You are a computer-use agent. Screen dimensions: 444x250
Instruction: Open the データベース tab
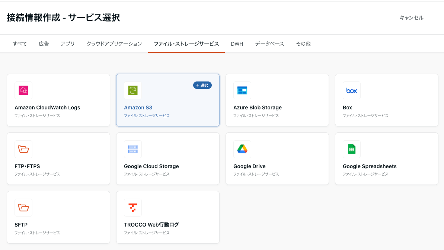pyautogui.click(x=269, y=44)
